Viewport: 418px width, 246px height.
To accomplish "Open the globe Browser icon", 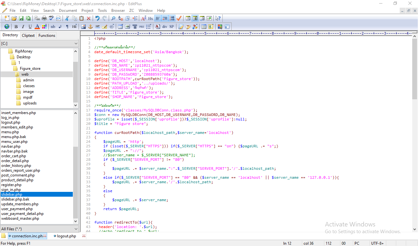I will pyautogui.click(x=7, y=27).
